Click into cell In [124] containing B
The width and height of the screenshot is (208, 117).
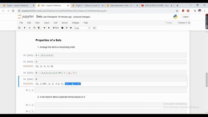[110, 79]
